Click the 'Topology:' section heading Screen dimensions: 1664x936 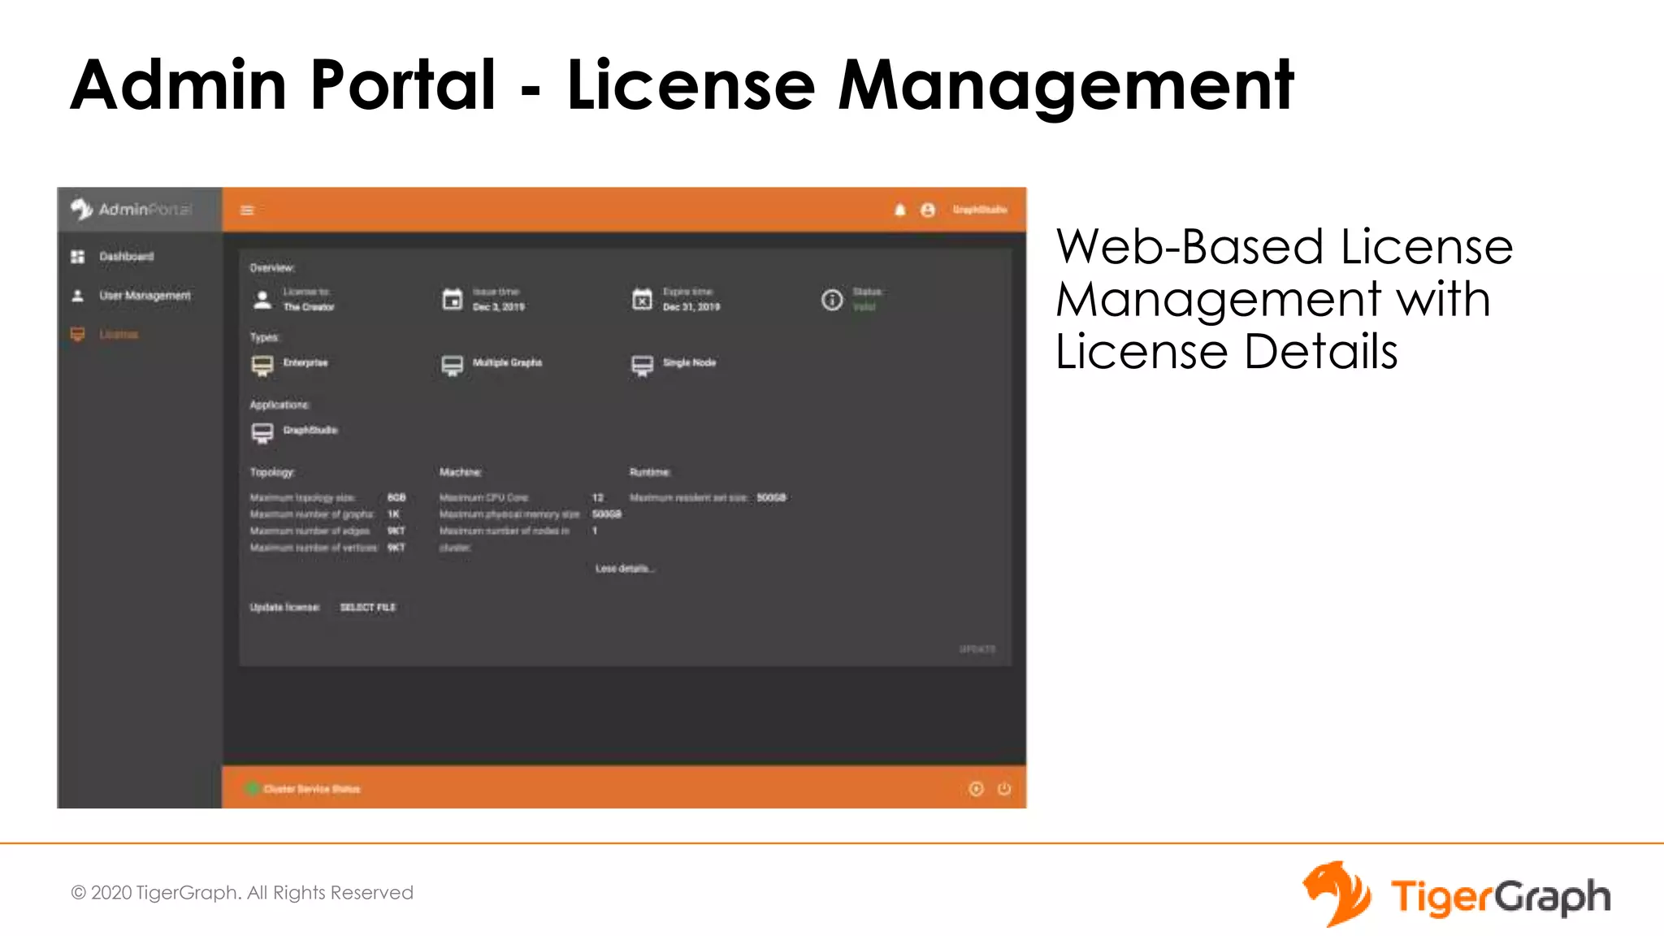(272, 472)
